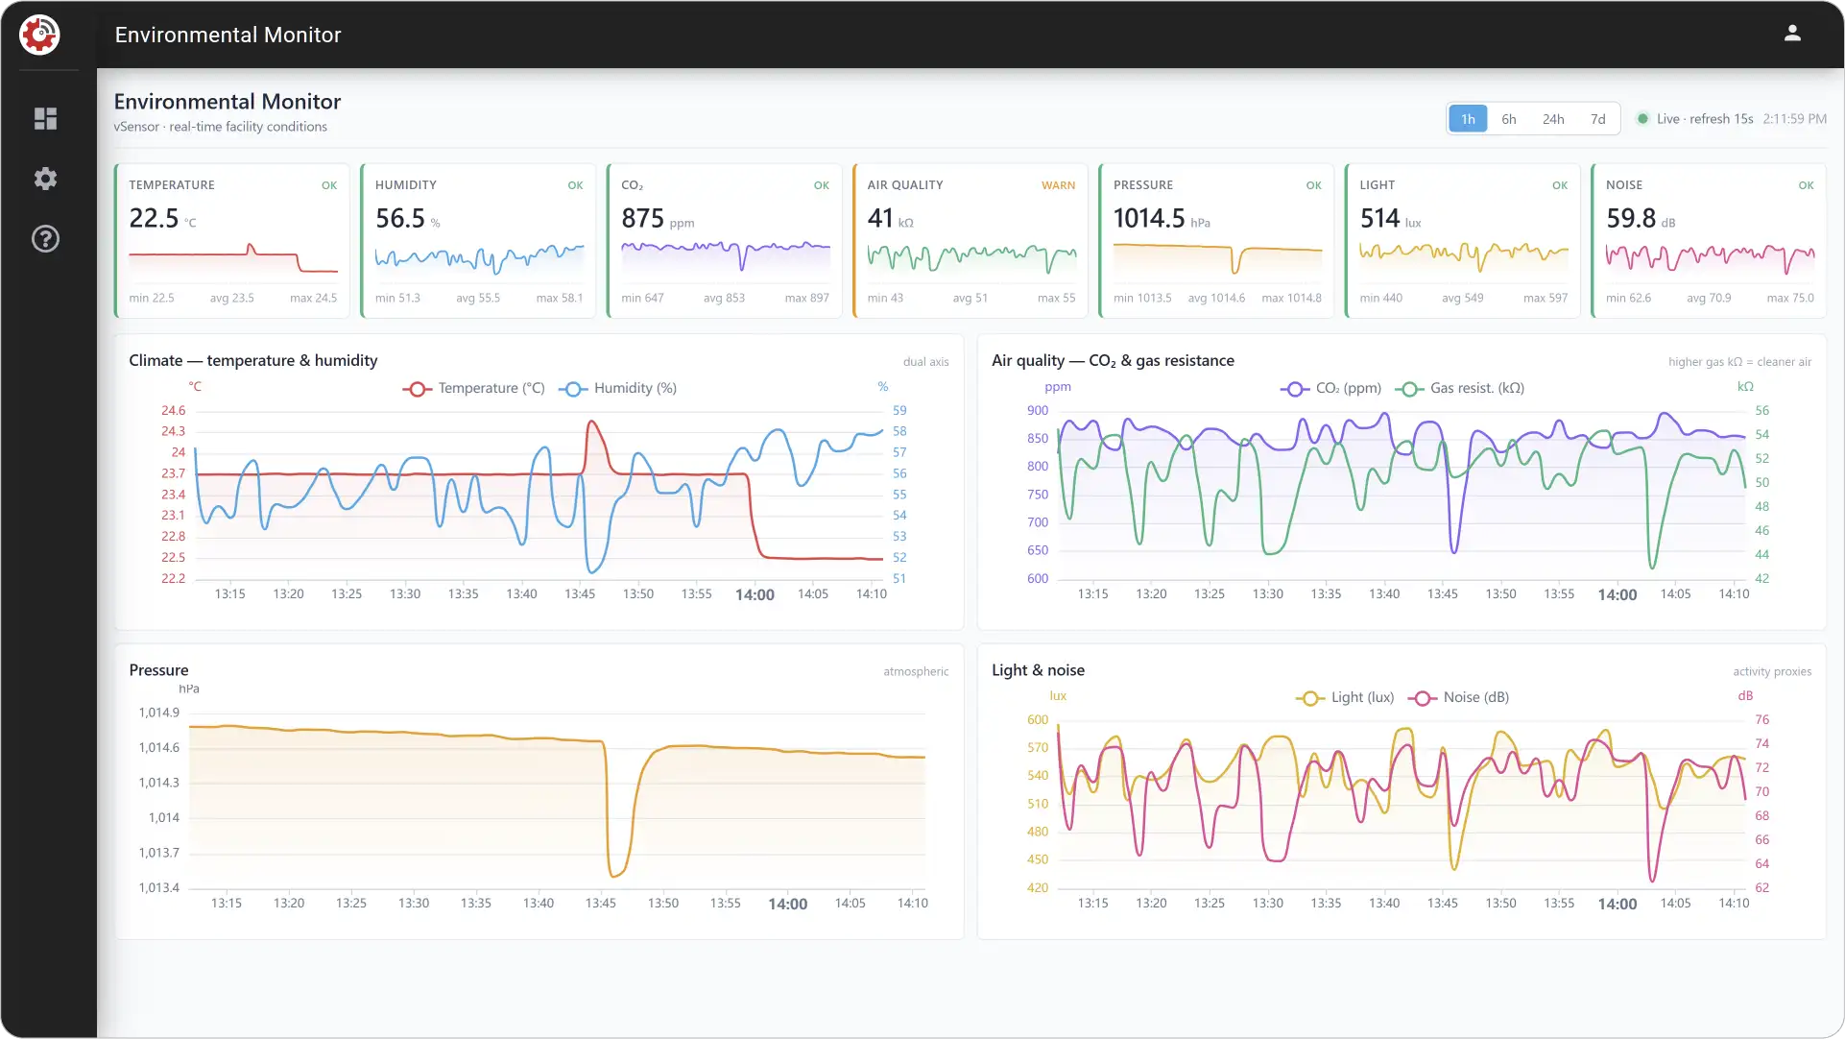Click the Pressure chart title
The height and width of the screenshot is (1039, 1845).
(158, 670)
